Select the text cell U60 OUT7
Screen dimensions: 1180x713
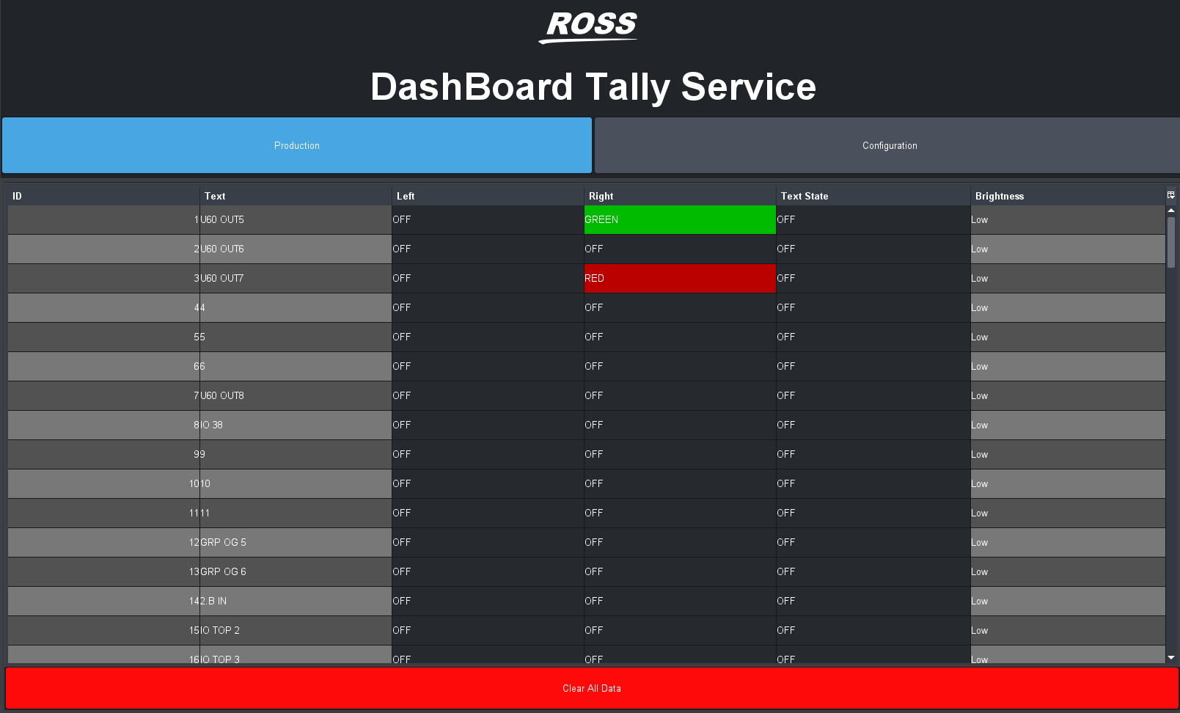click(296, 279)
